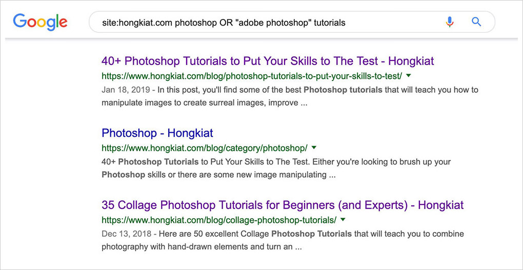523x270 pixels.
Task: Expand dropdown arrow beside collage-photoshop-tutorials URL
Action: (x=343, y=220)
